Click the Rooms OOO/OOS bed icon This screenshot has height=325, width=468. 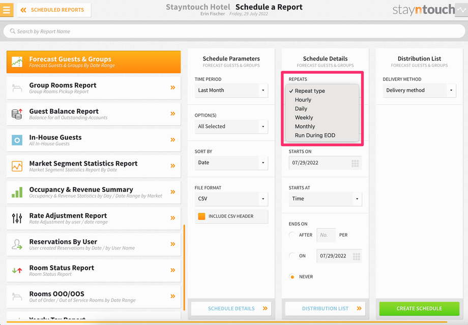(17, 297)
